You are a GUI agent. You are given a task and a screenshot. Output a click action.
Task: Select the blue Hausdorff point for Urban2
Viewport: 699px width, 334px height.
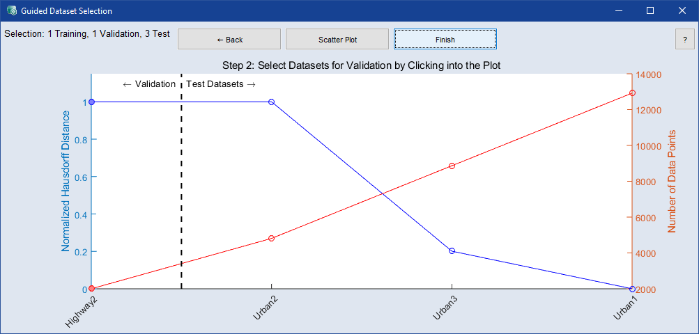point(272,102)
